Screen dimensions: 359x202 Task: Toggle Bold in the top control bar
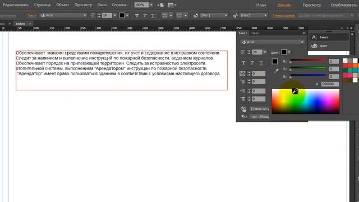click(137, 16)
